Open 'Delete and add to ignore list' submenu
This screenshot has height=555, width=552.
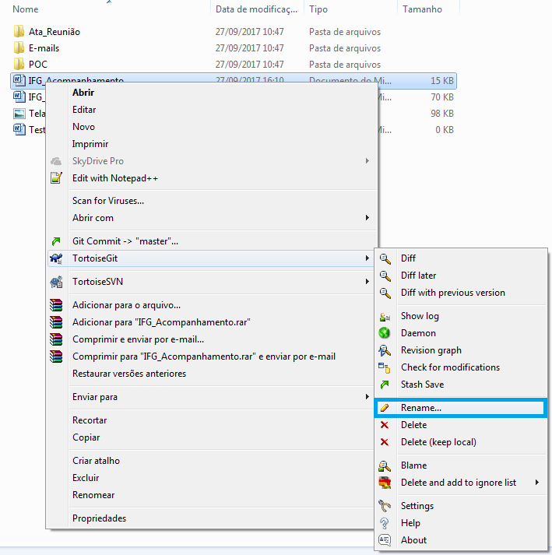pos(537,483)
